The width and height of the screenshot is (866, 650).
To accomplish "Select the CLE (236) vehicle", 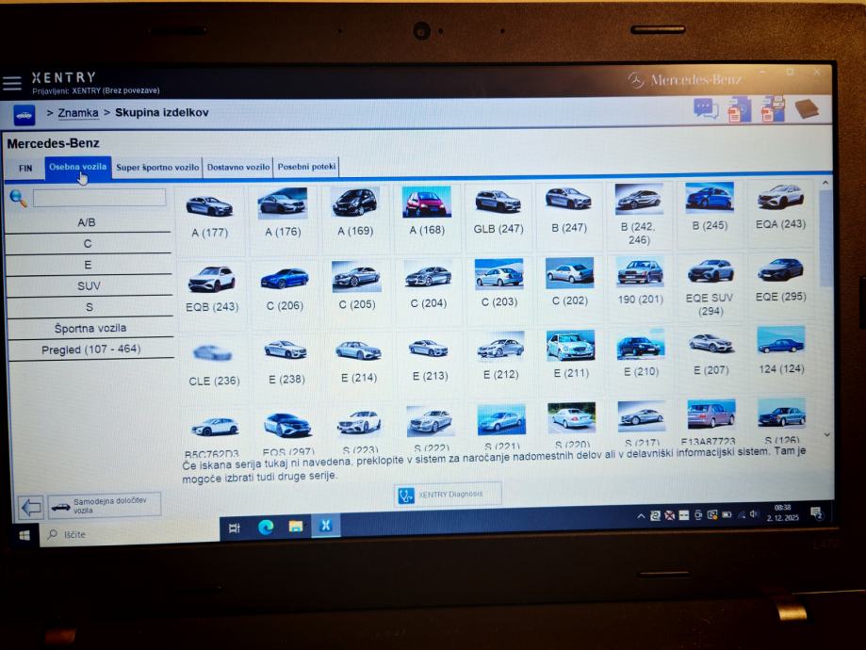I will pyautogui.click(x=214, y=365).
